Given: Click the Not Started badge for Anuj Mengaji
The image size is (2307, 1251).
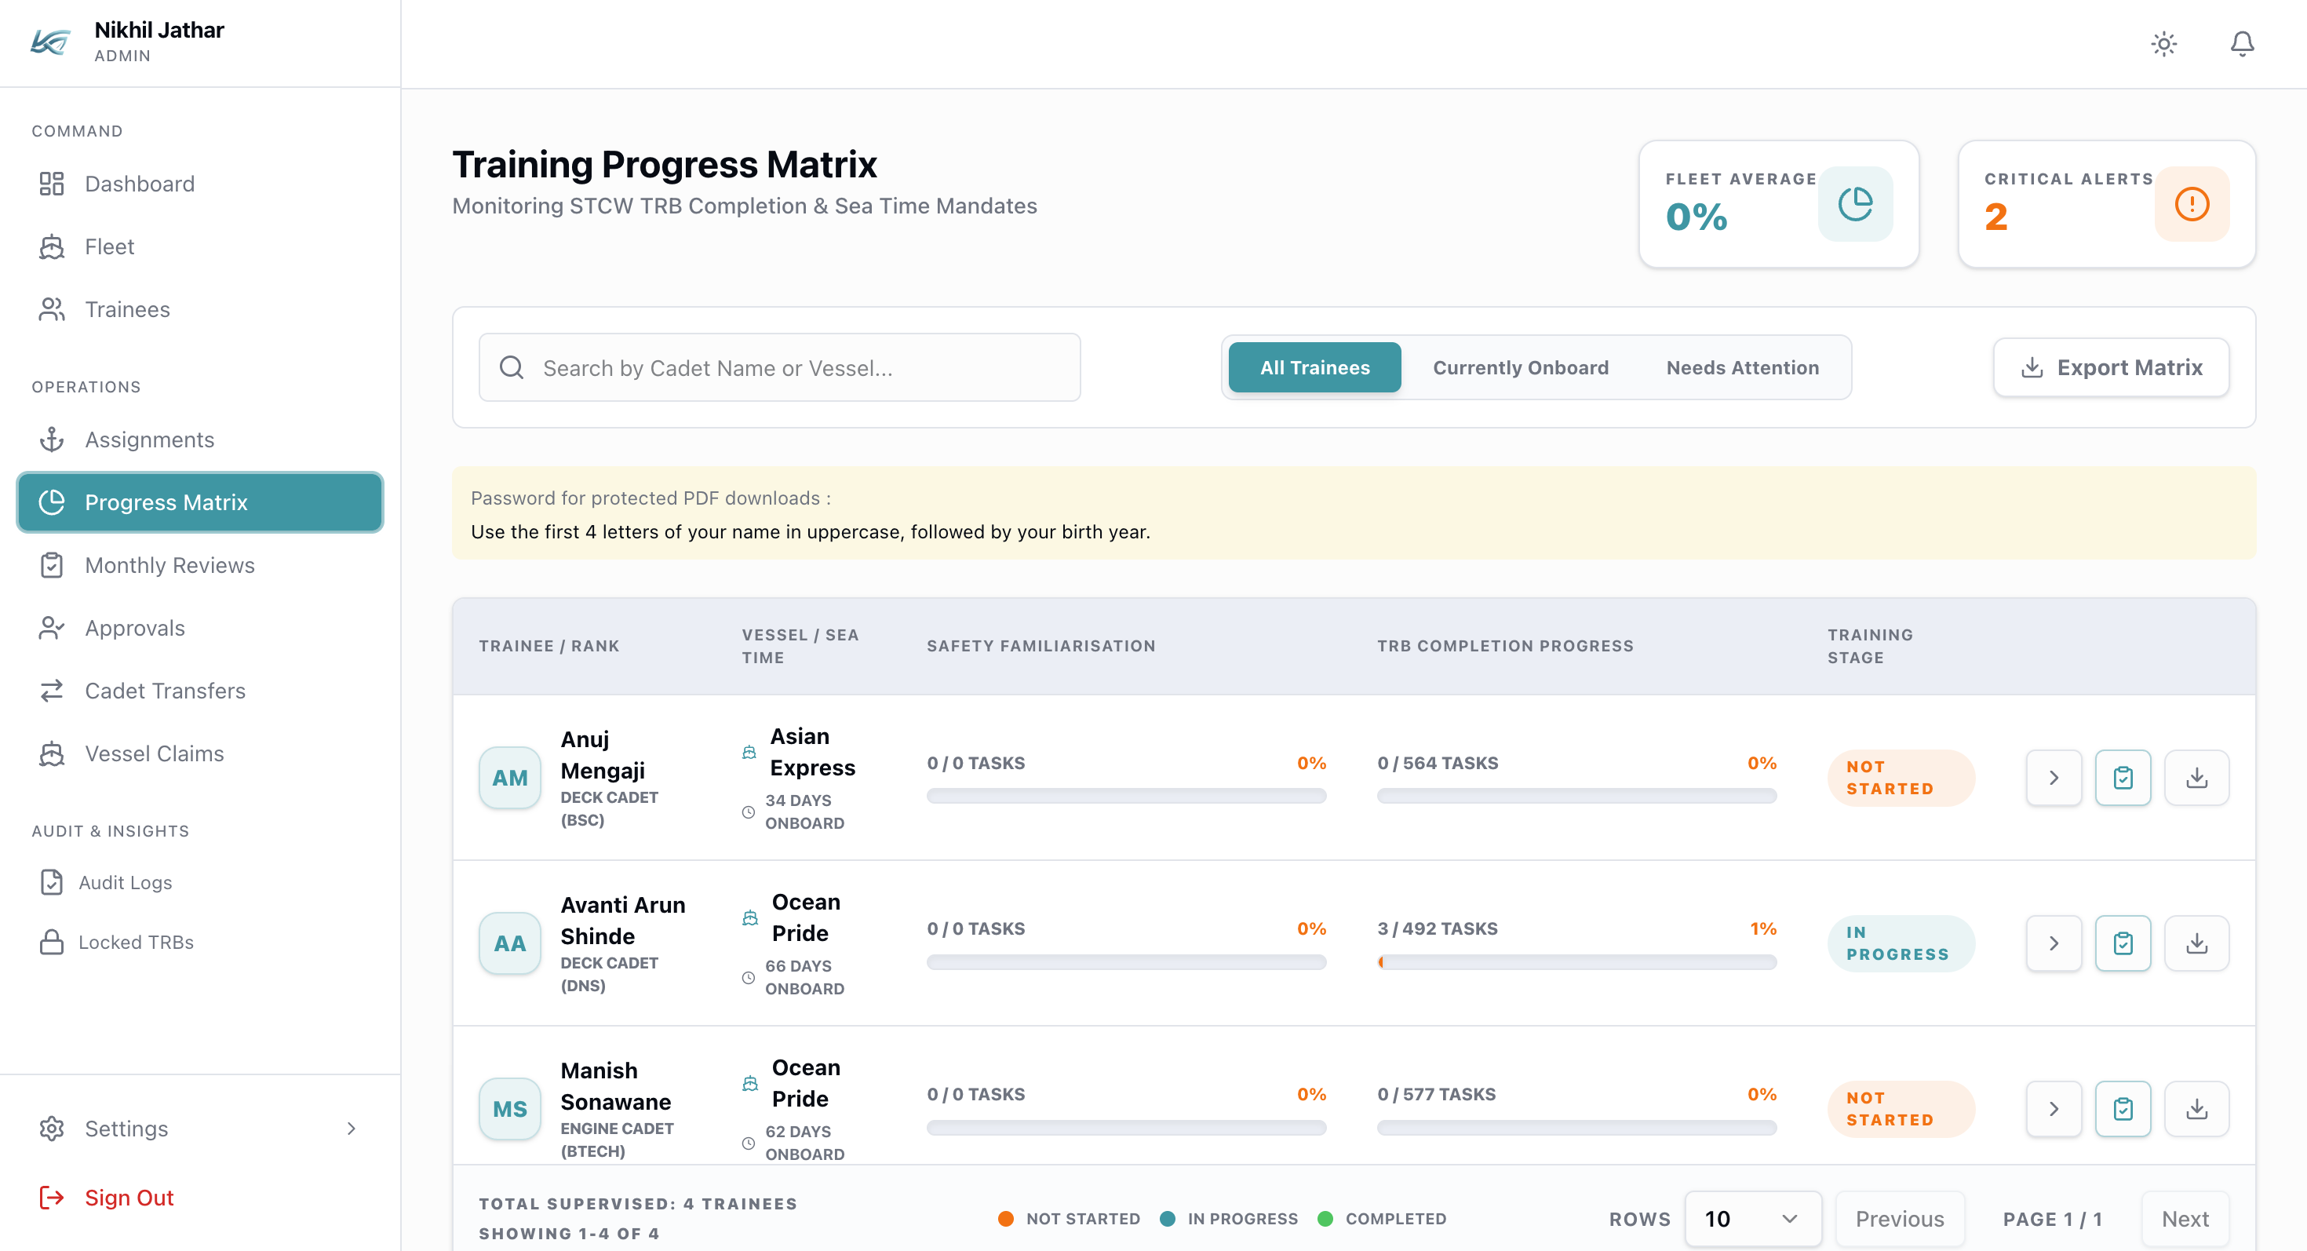Looking at the screenshot, I should (x=1901, y=777).
